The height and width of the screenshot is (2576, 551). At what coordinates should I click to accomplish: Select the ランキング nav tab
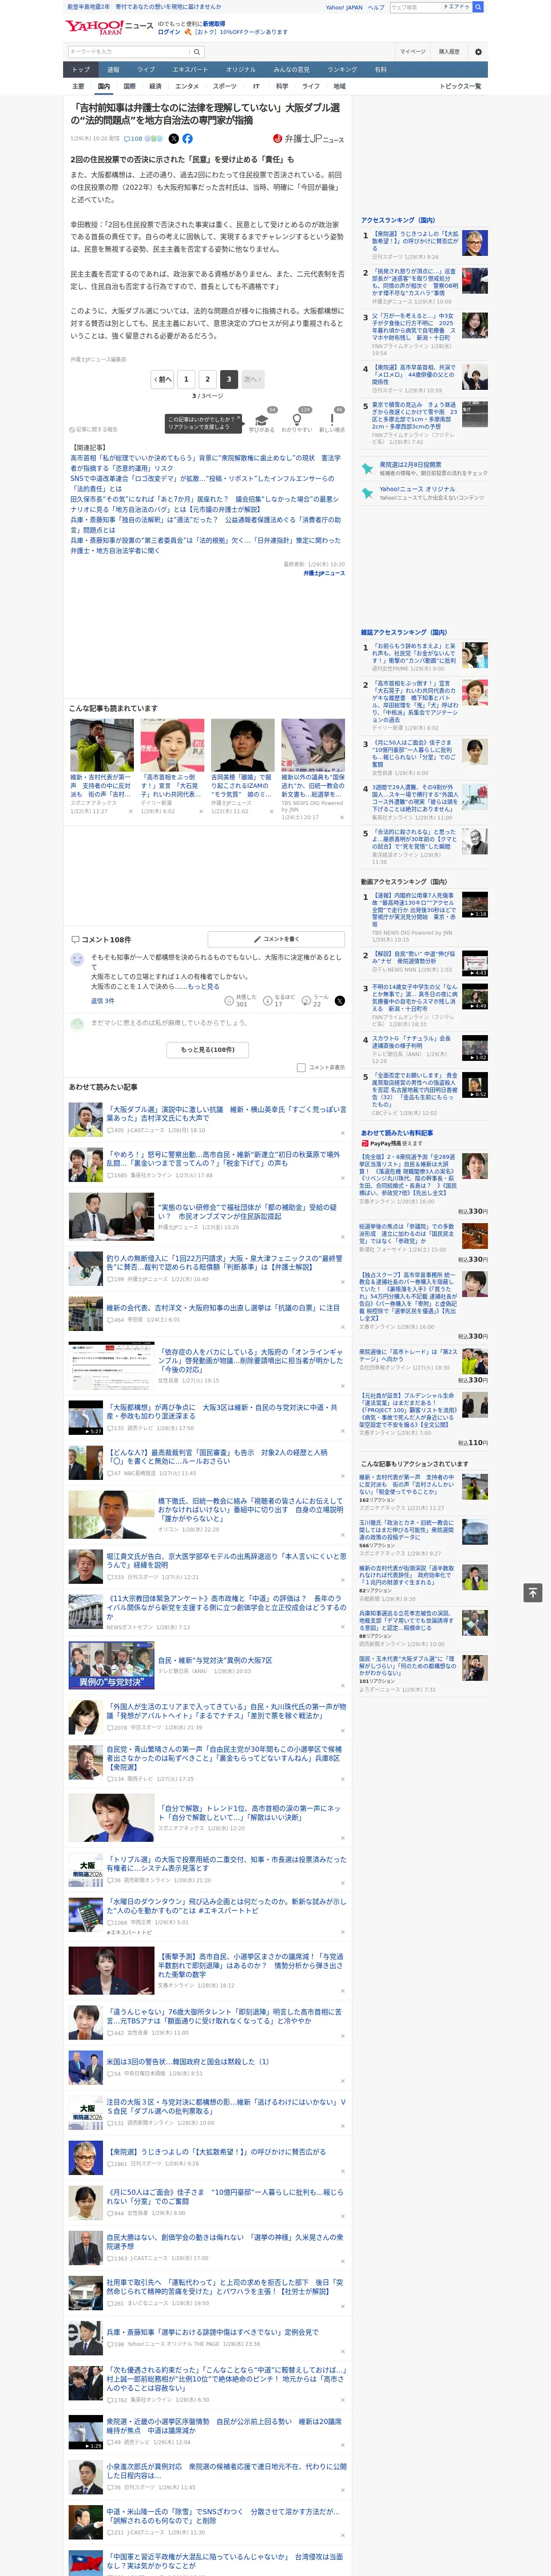click(342, 70)
